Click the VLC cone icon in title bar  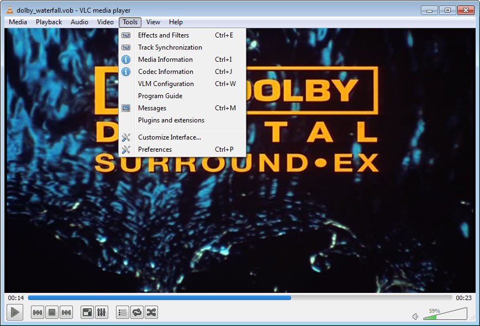pos(10,10)
